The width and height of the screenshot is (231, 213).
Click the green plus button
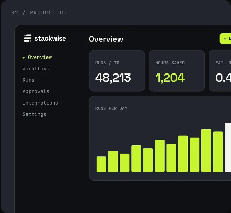pyautogui.click(x=225, y=39)
